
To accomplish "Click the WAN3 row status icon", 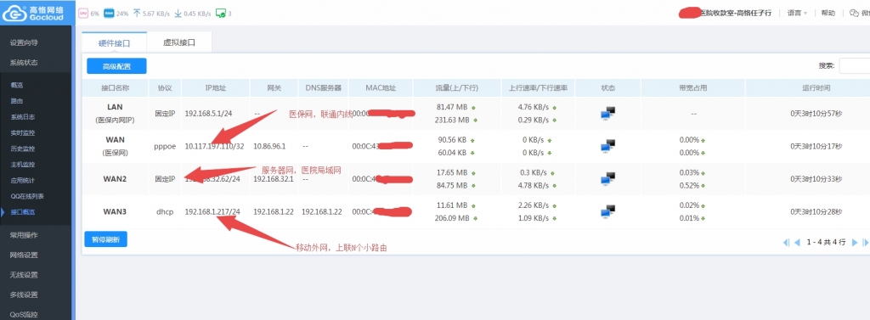I will (608, 212).
